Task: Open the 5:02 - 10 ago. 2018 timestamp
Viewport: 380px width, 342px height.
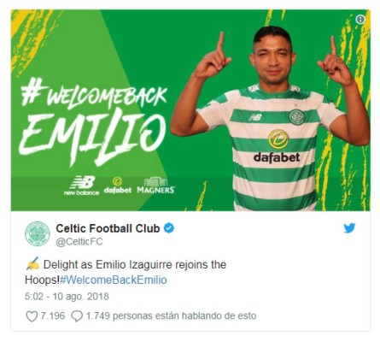Action: click(67, 297)
